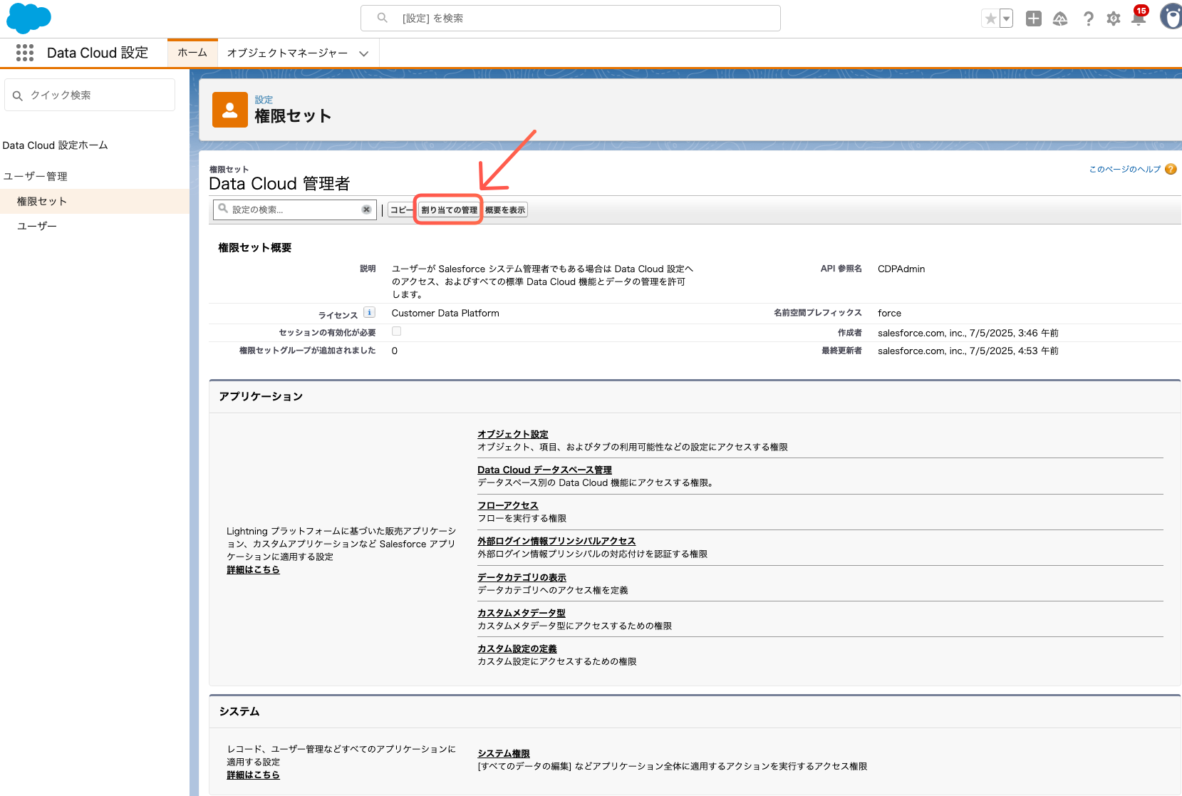Click the CDPAdmin API name value
The image size is (1182, 796).
click(x=901, y=269)
